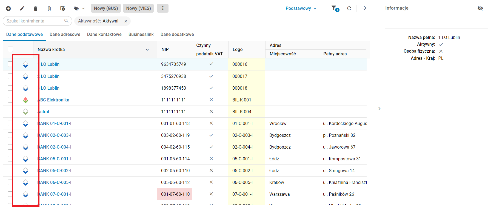Hide the Informacje panel with eye icon

[480, 8]
